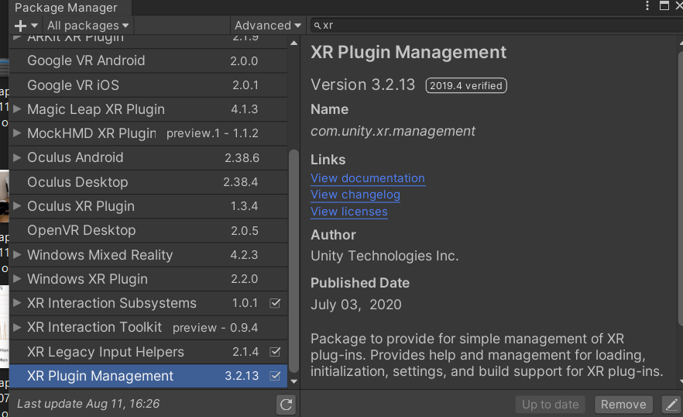Click the Last update Aug 11 status text
683x417 pixels.
pyautogui.click(x=88, y=404)
